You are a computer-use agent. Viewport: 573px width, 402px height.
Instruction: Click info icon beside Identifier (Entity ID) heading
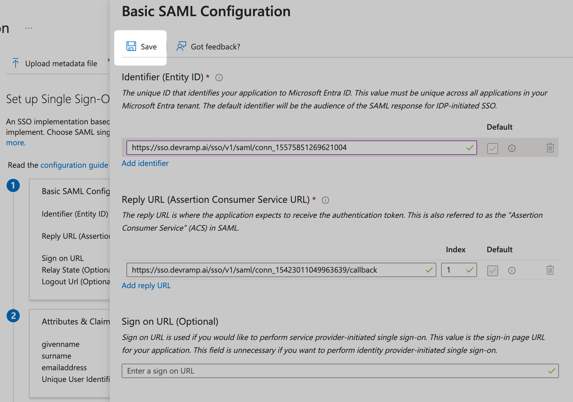click(x=219, y=78)
